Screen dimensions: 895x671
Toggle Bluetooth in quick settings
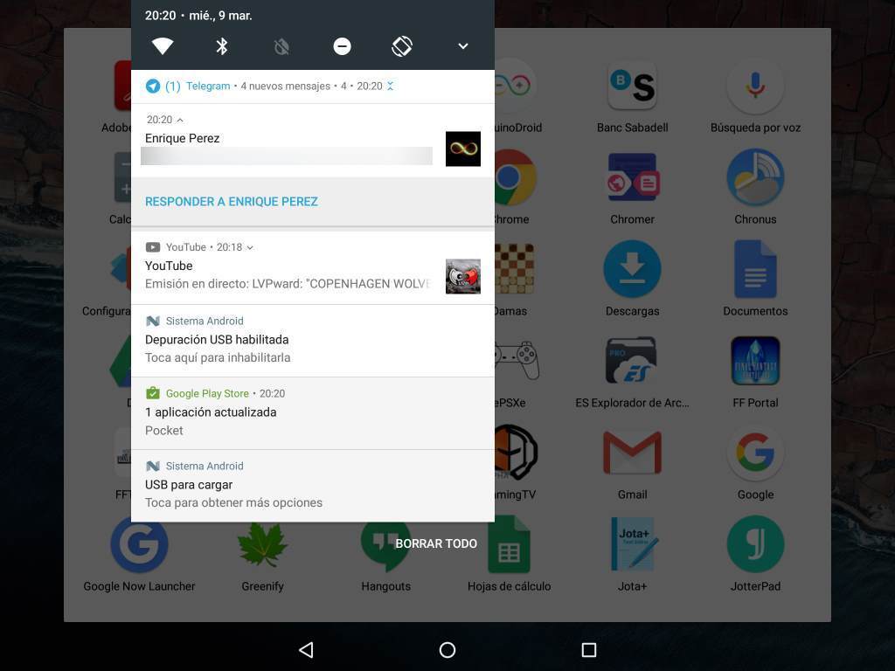coord(222,46)
